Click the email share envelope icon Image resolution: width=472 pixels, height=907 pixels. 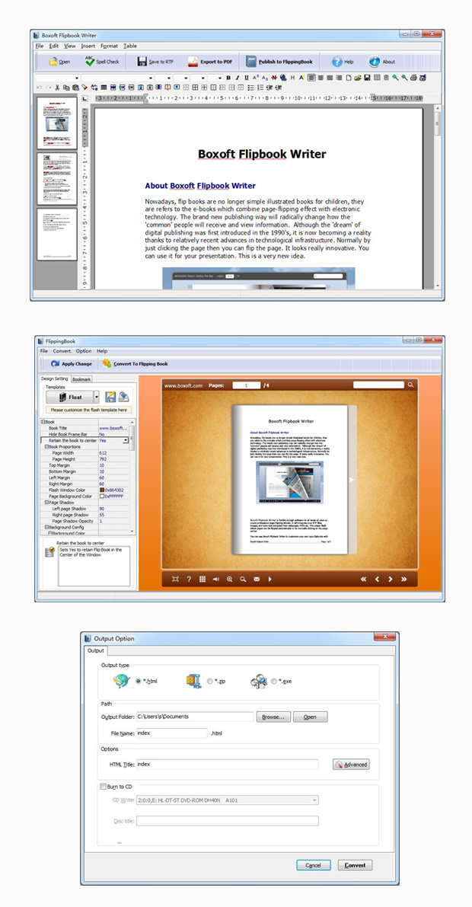pyautogui.click(x=257, y=579)
